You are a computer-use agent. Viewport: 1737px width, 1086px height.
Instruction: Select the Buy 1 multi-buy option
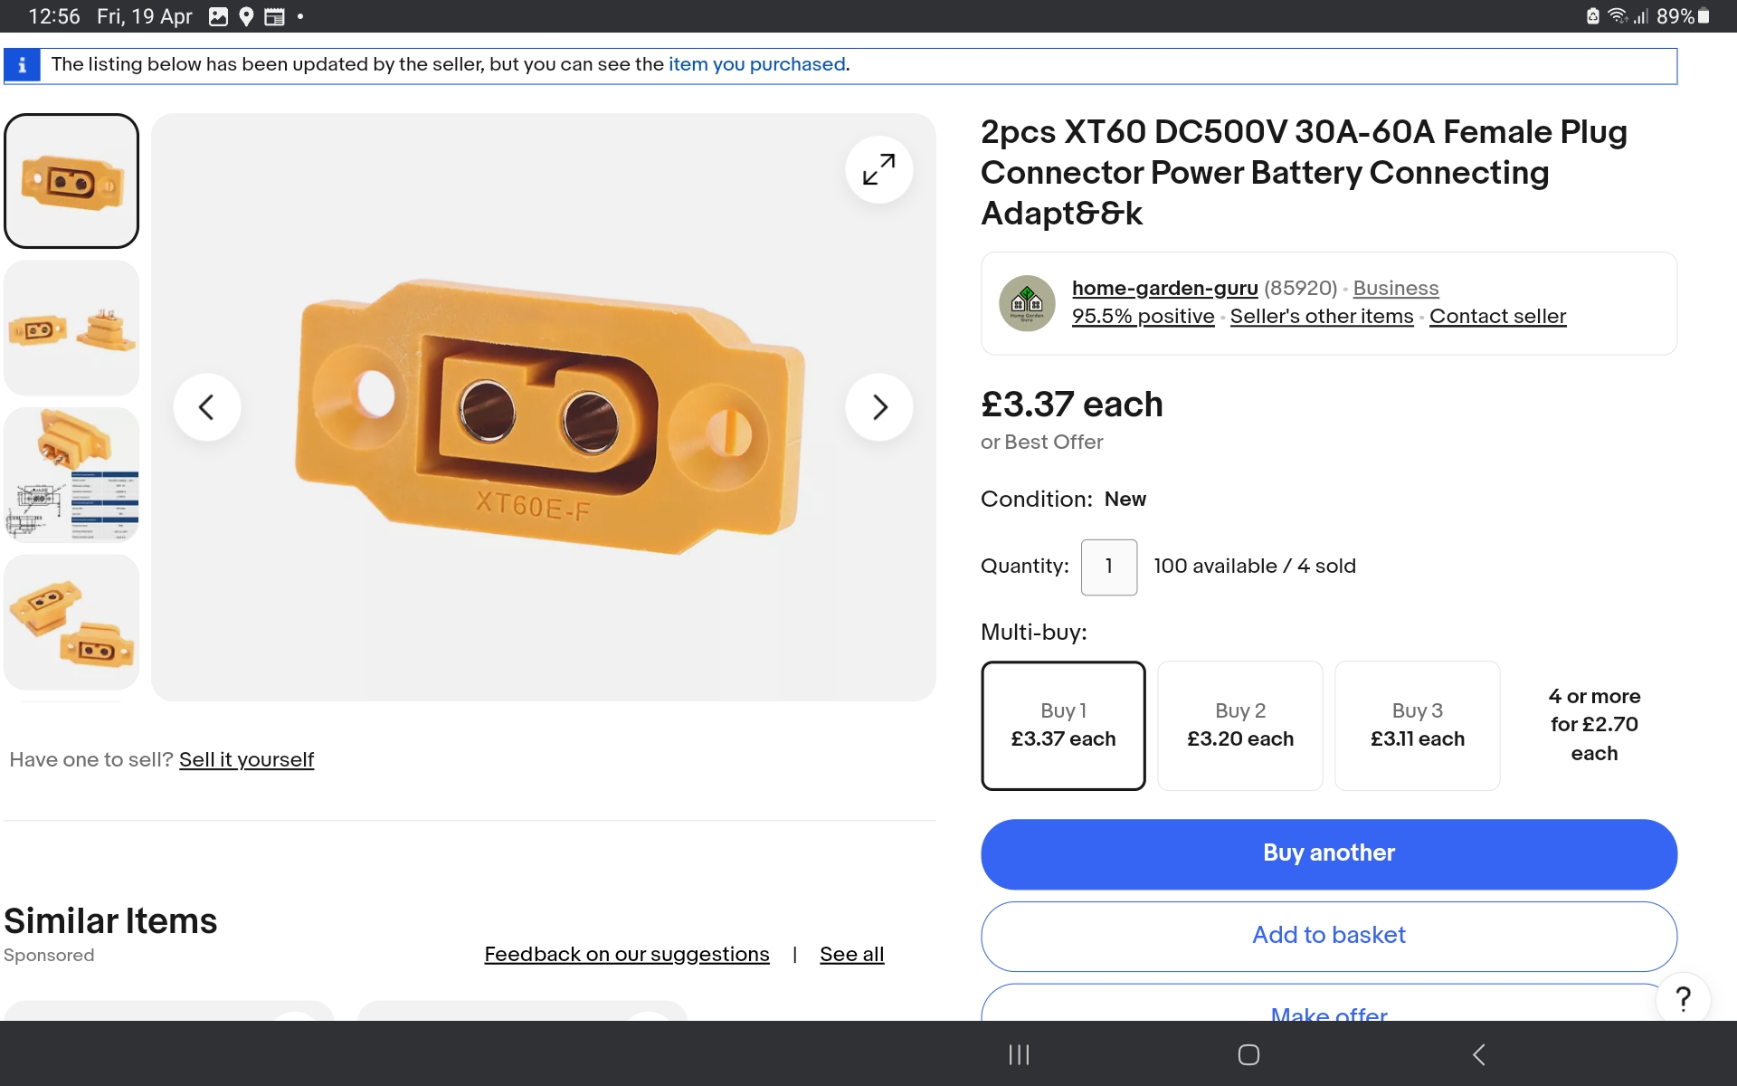click(x=1063, y=725)
